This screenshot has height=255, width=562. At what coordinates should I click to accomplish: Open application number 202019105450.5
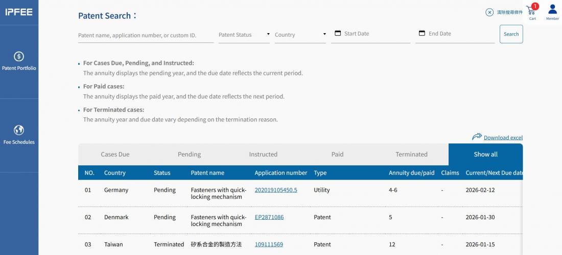pyautogui.click(x=275, y=190)
